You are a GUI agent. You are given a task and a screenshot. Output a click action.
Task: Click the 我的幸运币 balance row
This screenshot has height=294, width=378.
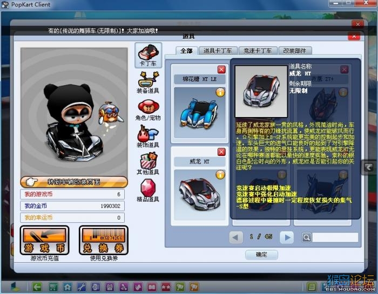click(72, 218)
